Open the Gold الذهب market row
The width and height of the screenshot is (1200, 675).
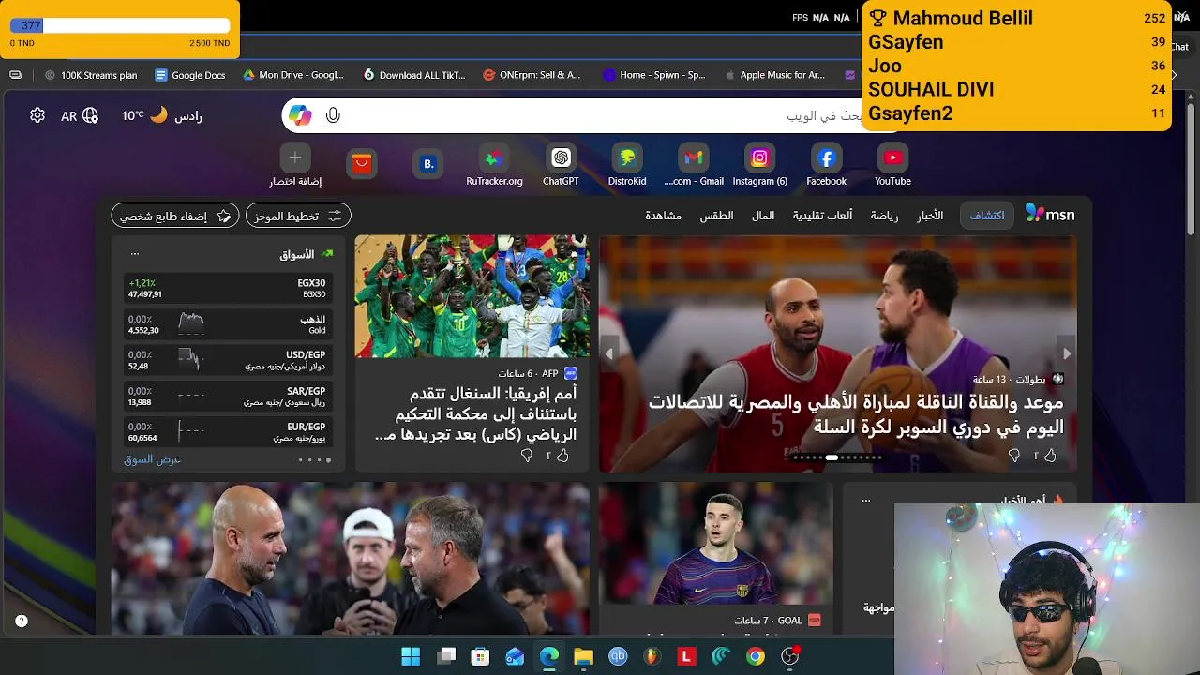228,324
